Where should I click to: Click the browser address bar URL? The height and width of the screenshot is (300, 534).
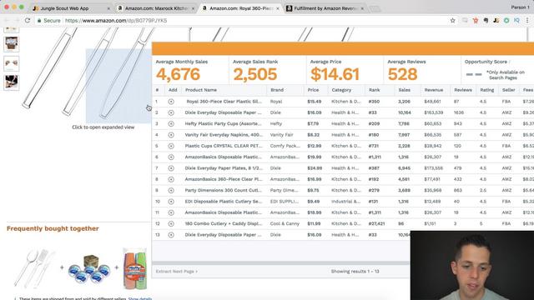coord(116,20)
